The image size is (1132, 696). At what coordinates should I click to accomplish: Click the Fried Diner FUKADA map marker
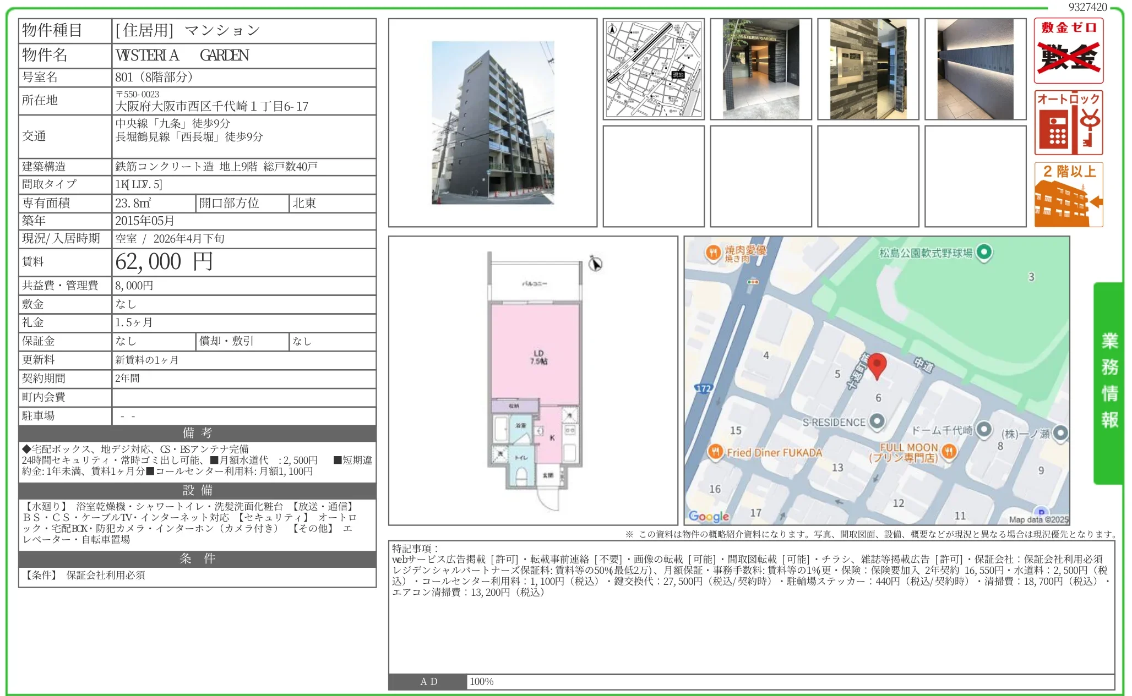pyautogui.click(x=715, y=452)
